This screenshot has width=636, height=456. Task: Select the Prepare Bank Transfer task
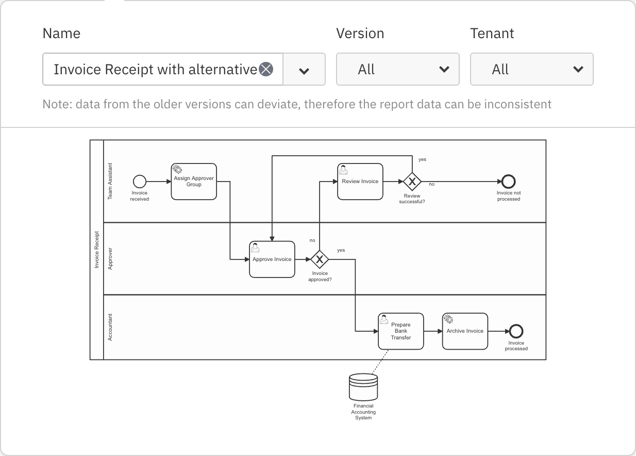coord(401,331)
